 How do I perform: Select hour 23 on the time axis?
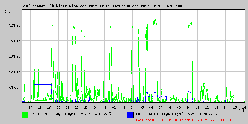(86, 107)
